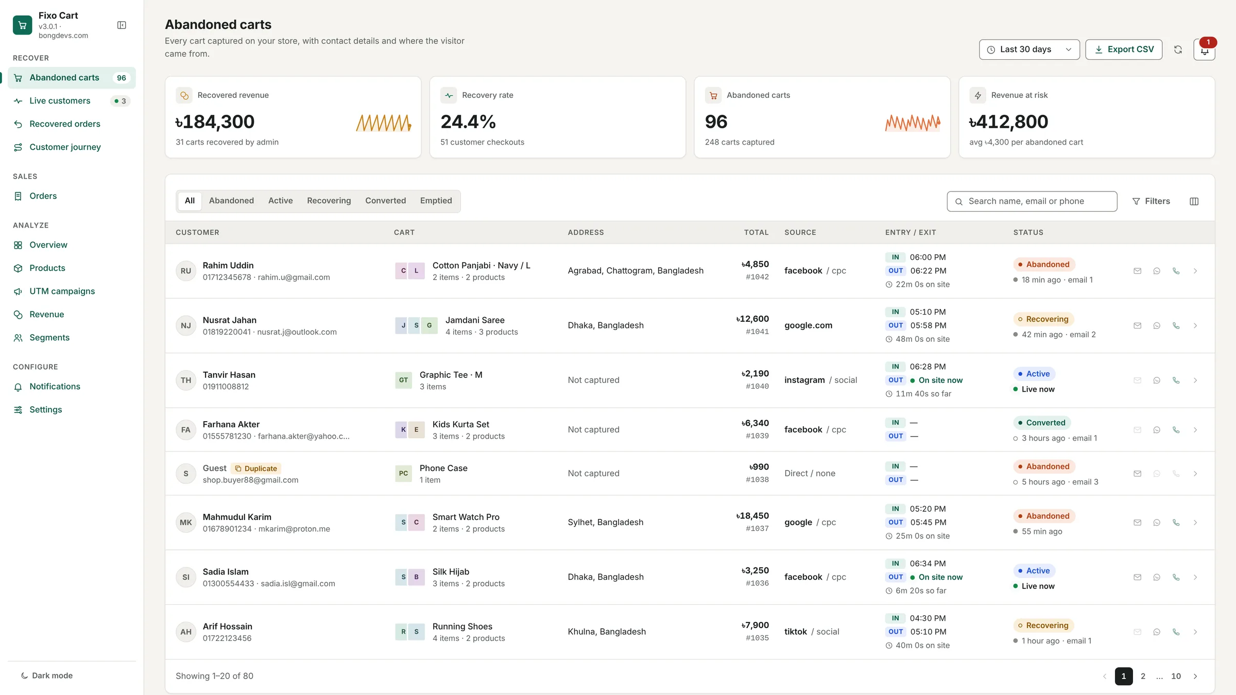Expand Sadia Islam's row details chevron

1195,577
